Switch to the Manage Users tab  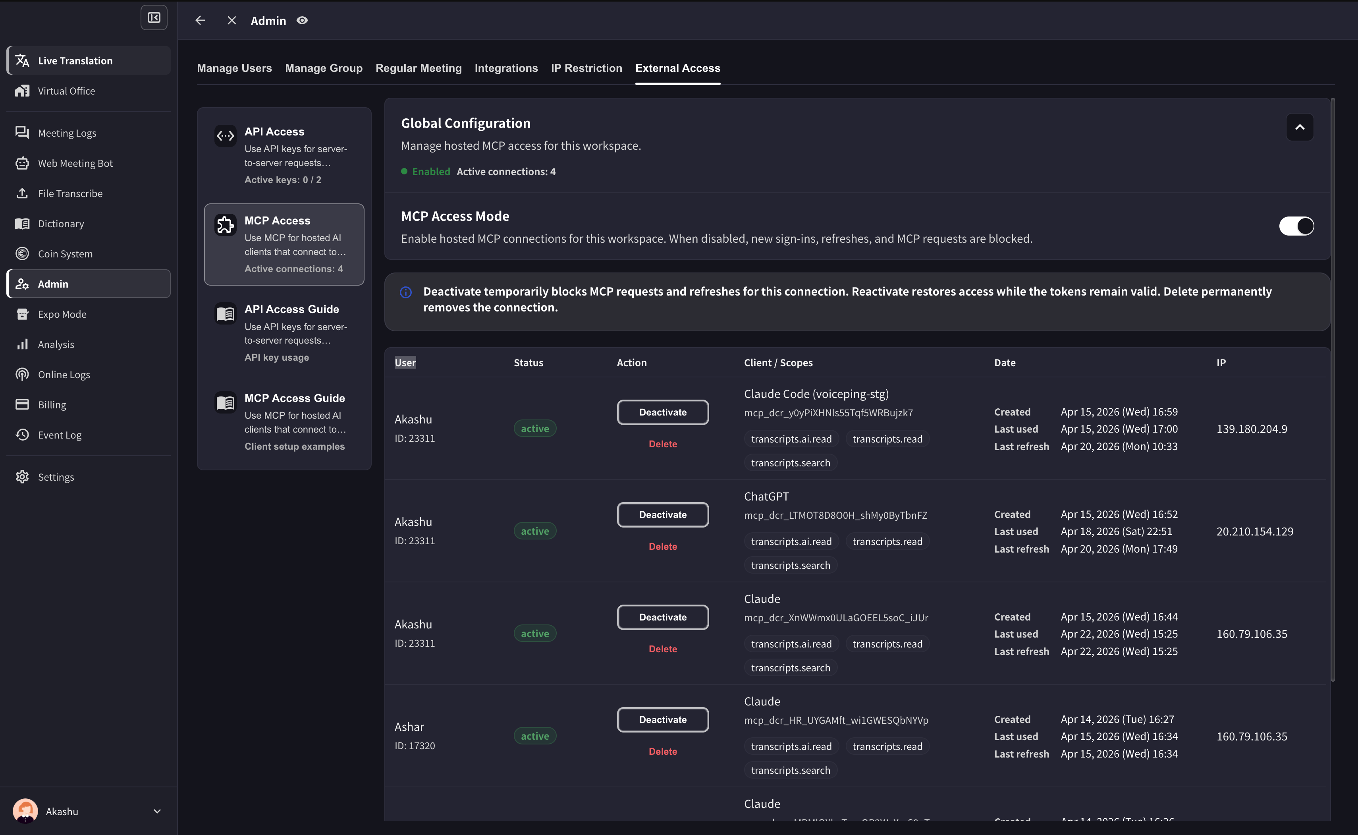[x=235, y=68]
